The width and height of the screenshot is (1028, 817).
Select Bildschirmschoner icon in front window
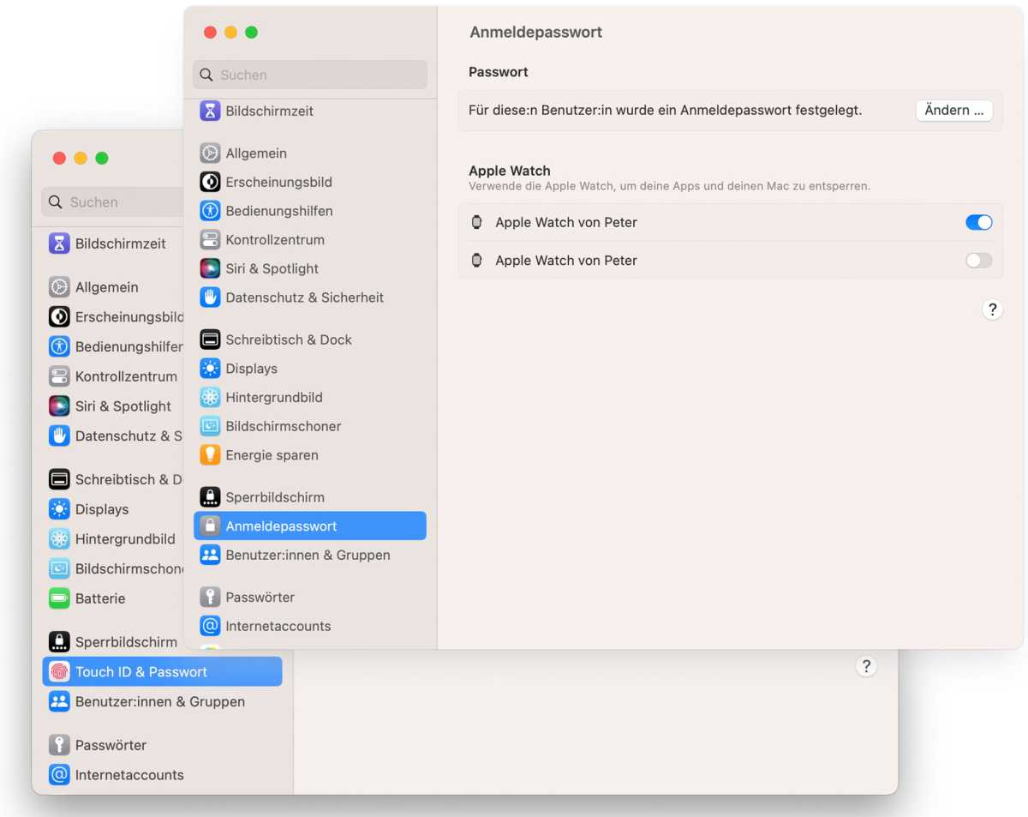click(x=210, y=426)
